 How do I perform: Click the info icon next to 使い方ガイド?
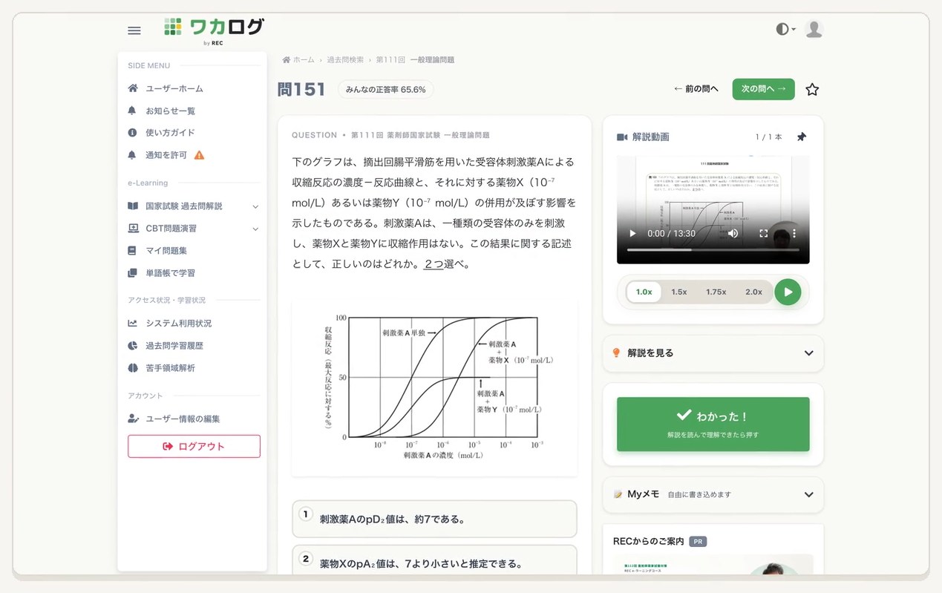tap(132, 132)
